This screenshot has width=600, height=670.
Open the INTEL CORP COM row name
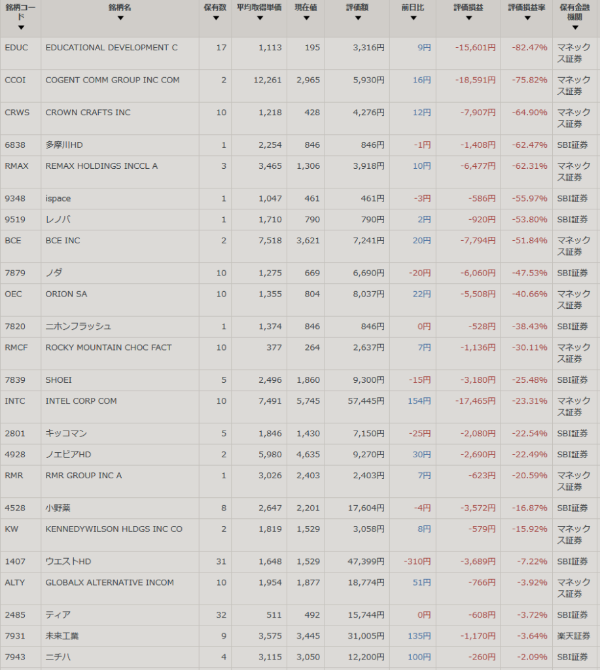click(81, 401)
